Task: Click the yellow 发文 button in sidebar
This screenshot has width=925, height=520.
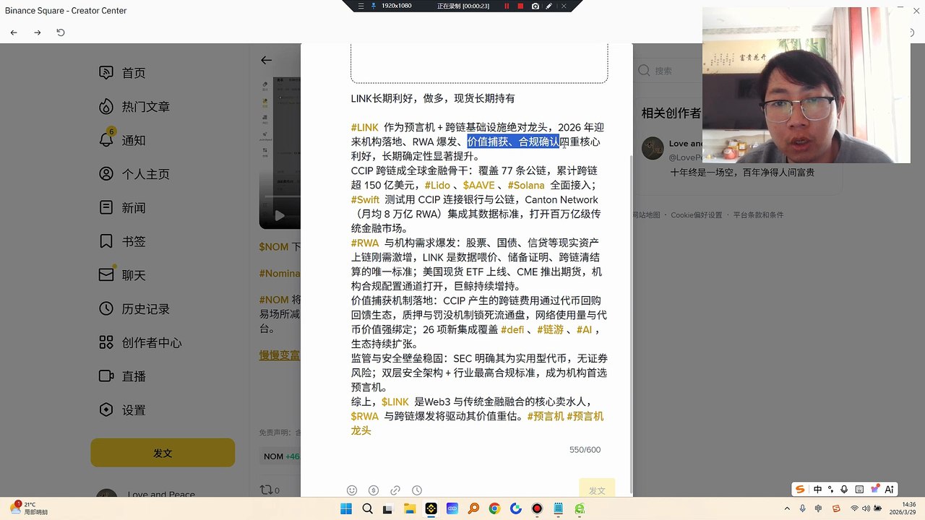Action: tap(163, 453)
